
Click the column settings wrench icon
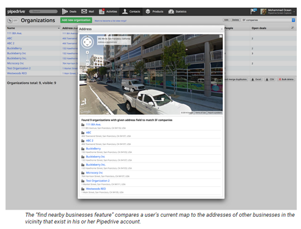(292, 28)
